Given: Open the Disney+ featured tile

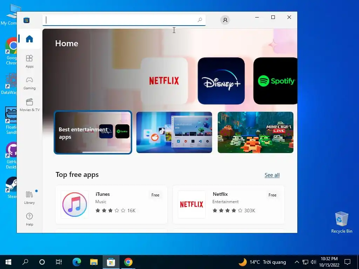Looking at the screenshot, I should pos(221,81).
